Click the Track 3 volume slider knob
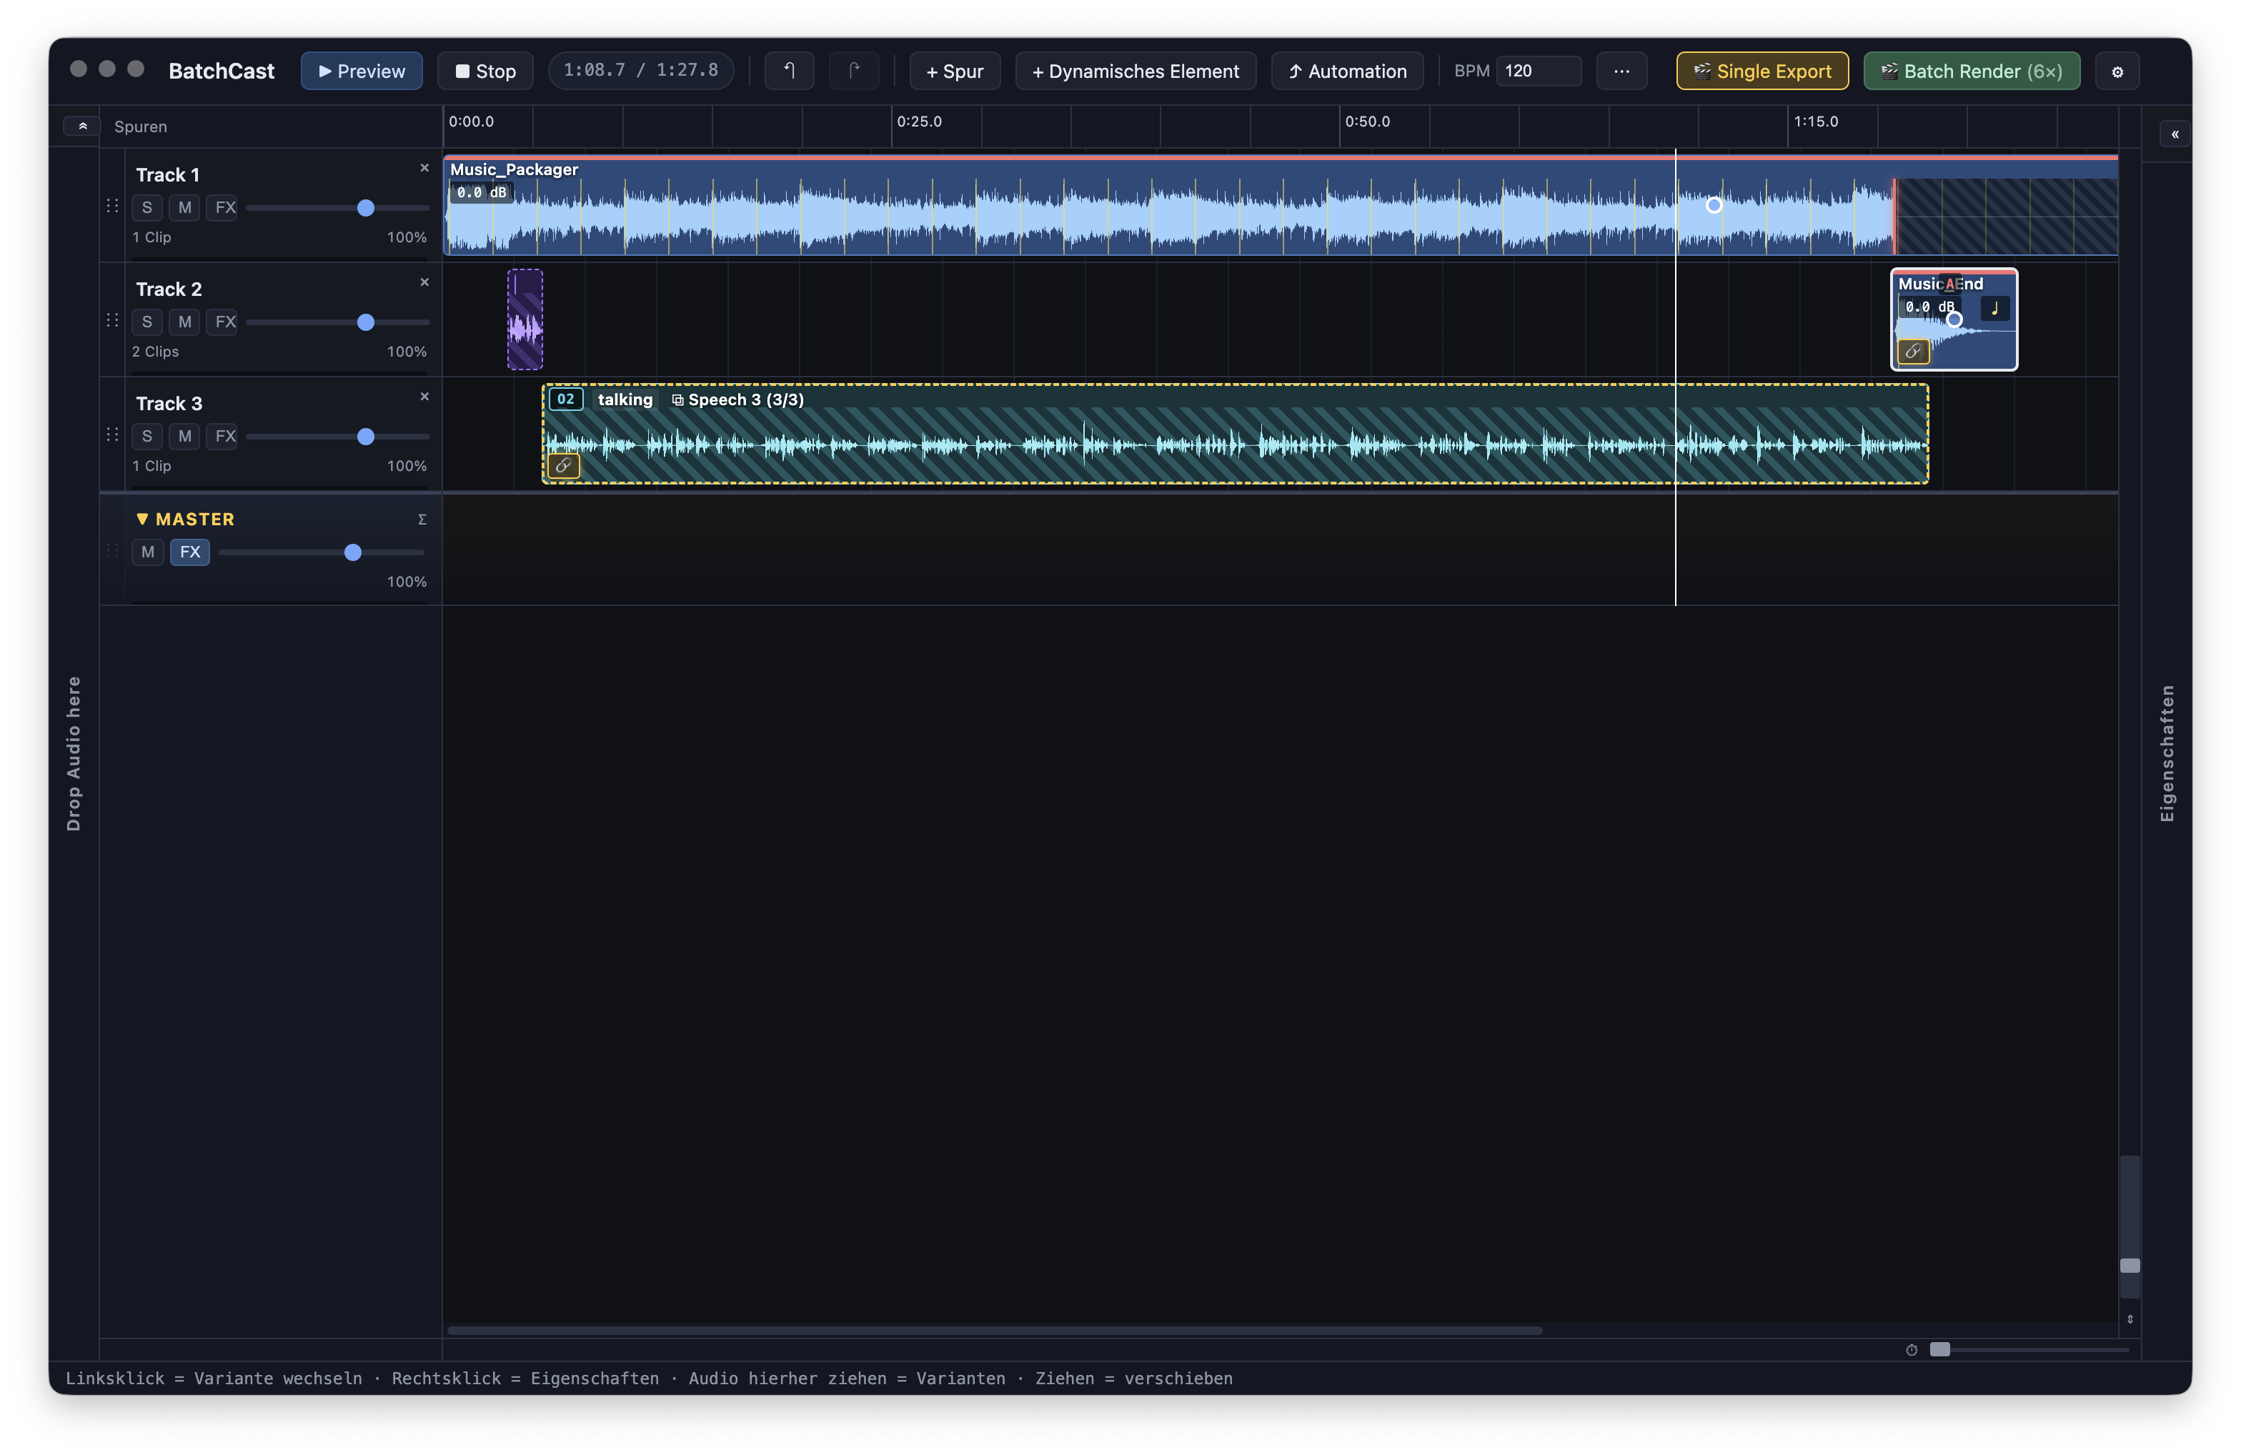This screenshot has width=2241, height=1455. click(x=365, y=436)
